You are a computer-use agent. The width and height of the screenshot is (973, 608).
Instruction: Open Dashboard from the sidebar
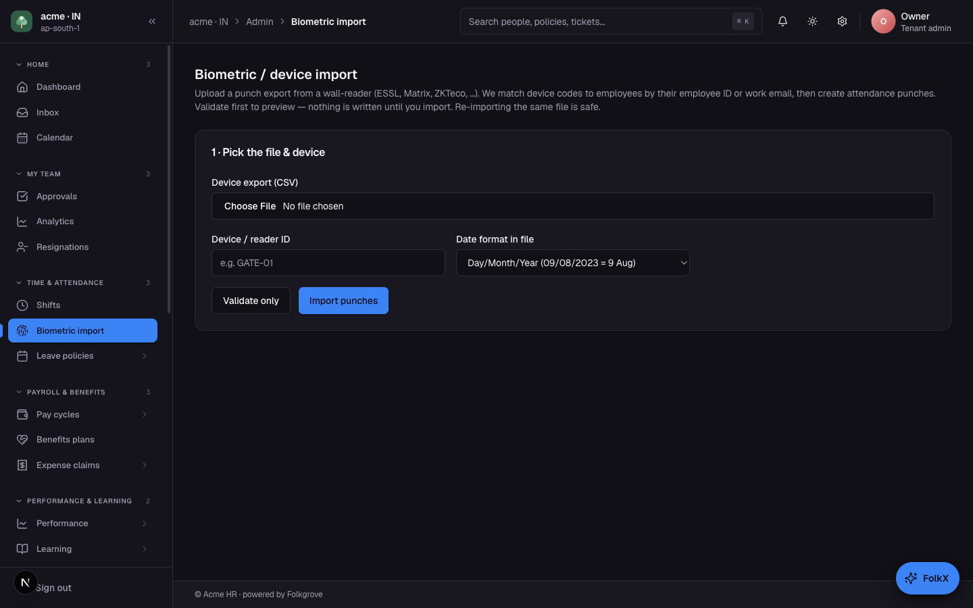(x=82, y=87)
